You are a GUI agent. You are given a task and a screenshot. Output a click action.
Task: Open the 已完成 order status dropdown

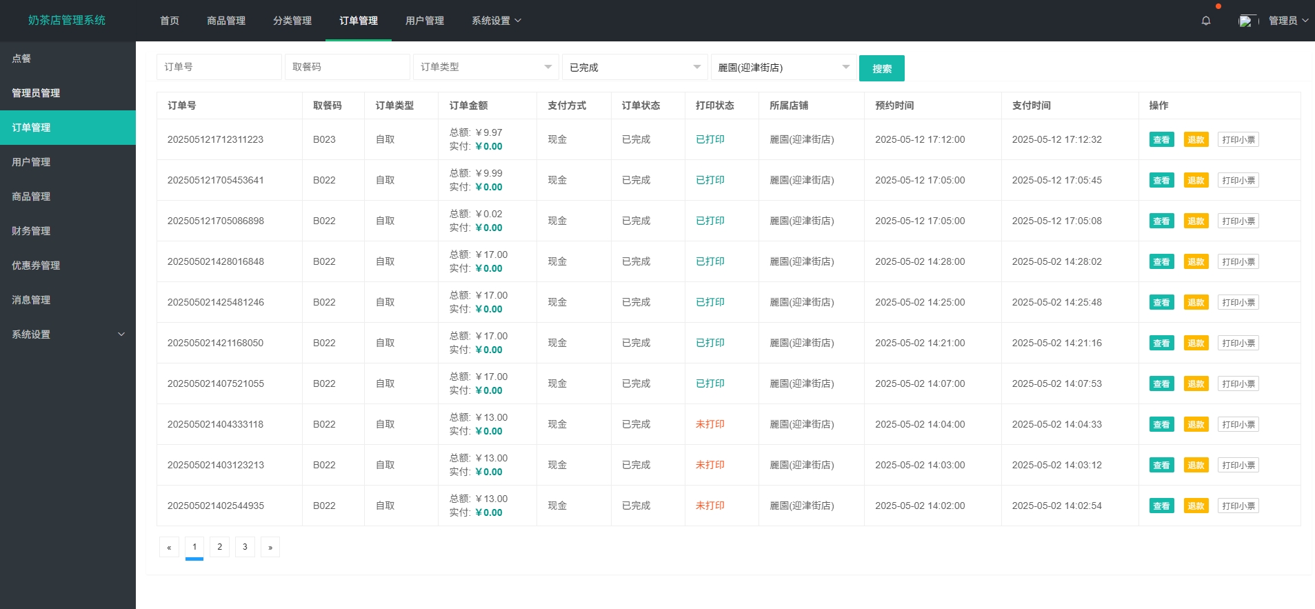[635, 67]
